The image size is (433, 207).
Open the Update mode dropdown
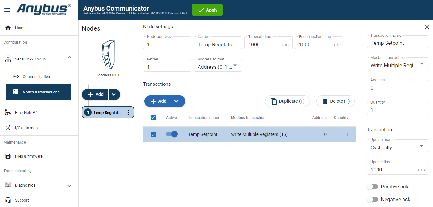pyautogui.click(x=422, y=146)
